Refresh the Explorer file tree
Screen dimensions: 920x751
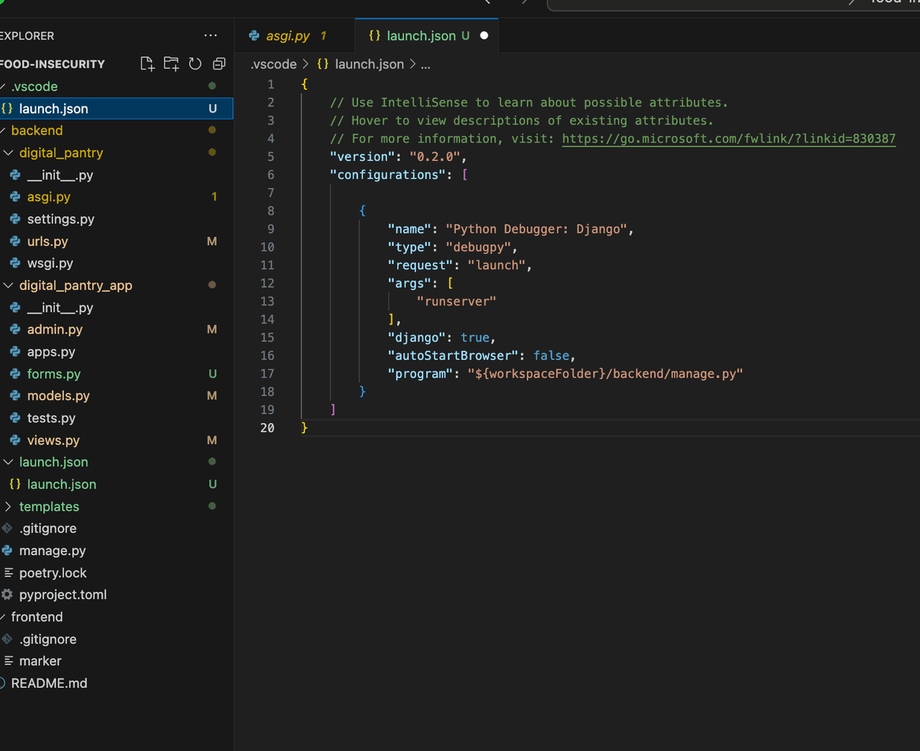click(x=195, y=64)
